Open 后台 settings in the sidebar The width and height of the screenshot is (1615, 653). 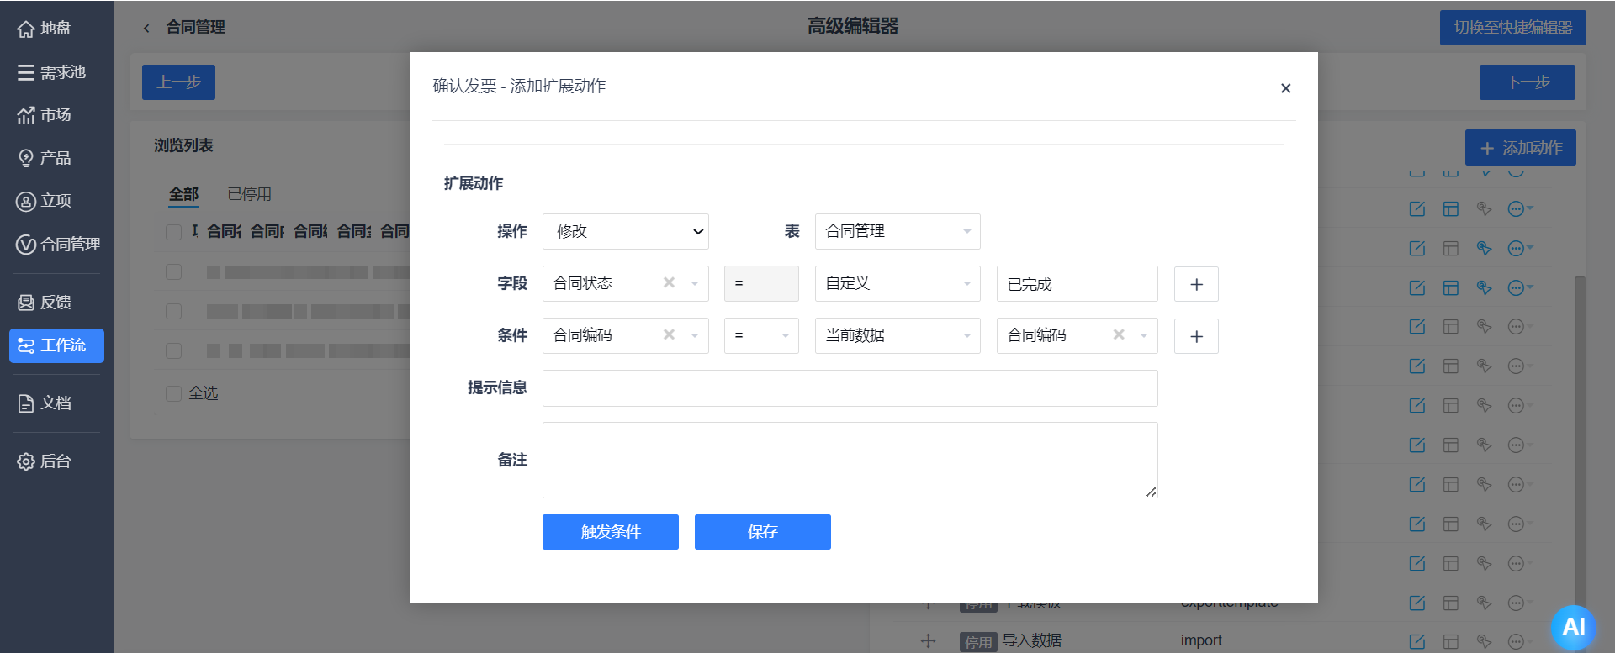(56, 461)
